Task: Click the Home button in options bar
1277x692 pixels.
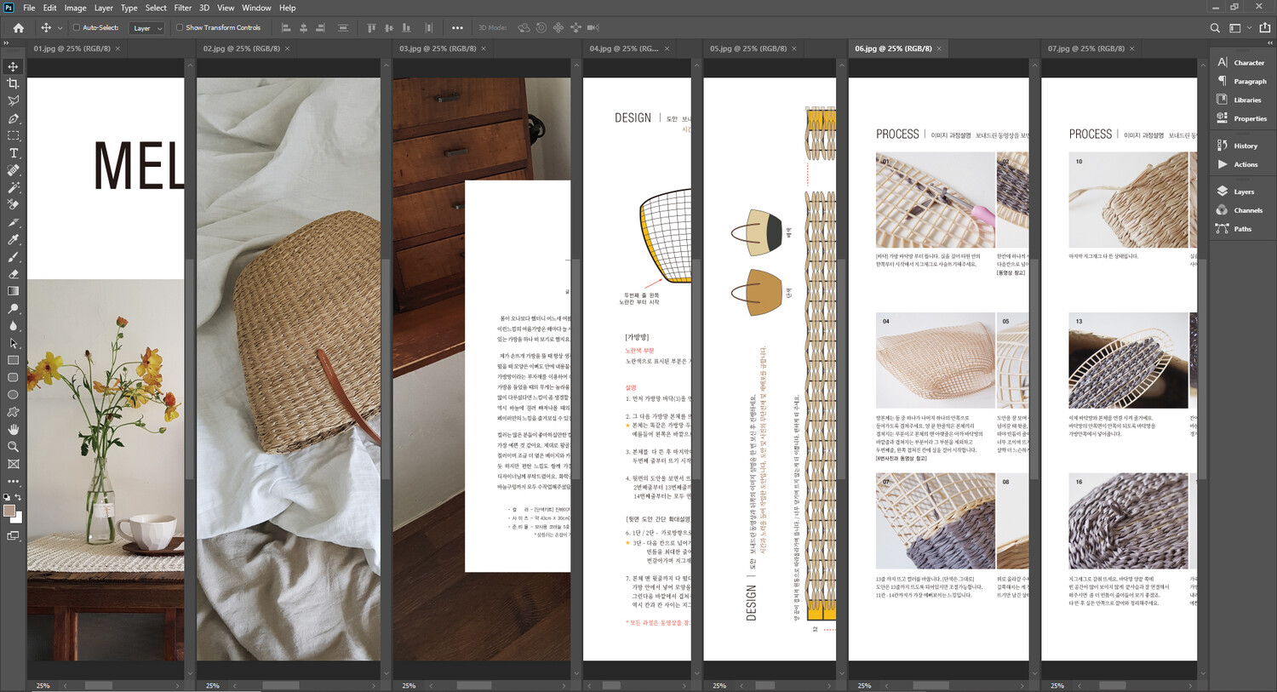Action: tap(18, 28)
